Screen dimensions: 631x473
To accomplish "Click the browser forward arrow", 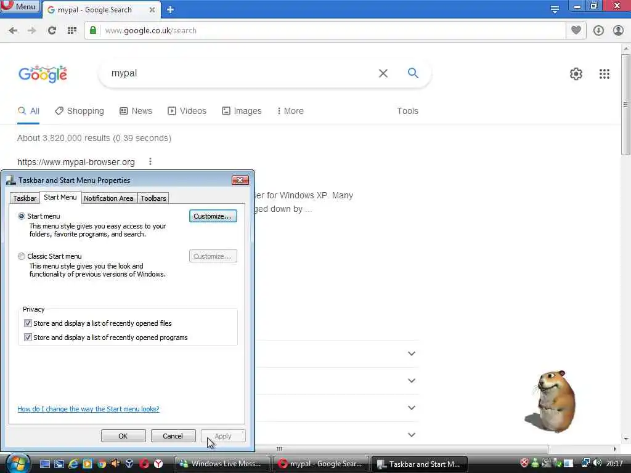I will 32,31.
